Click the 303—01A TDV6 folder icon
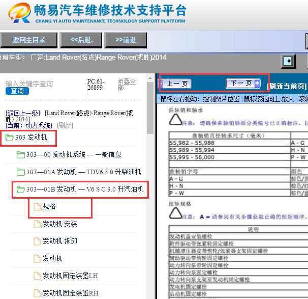The image size is (308, 299). pyautogui.click(x=21, y=172)
